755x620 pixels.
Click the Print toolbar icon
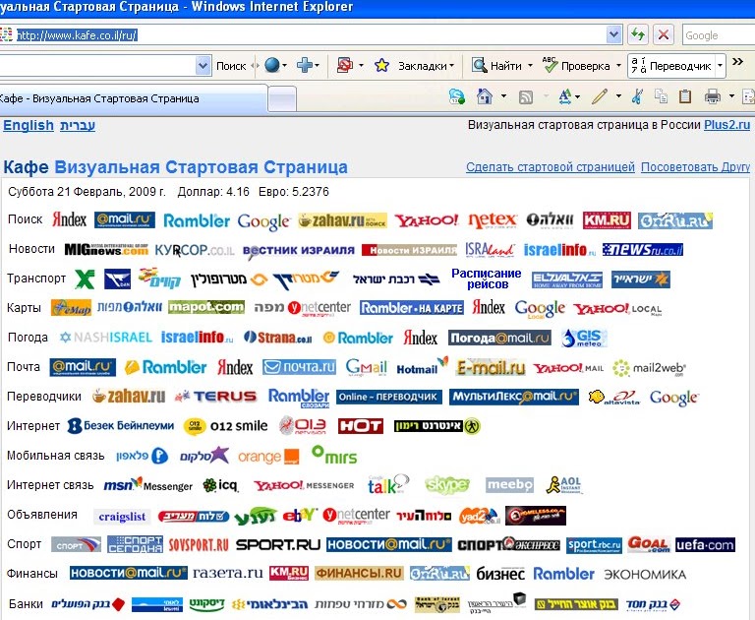[713, 96]
